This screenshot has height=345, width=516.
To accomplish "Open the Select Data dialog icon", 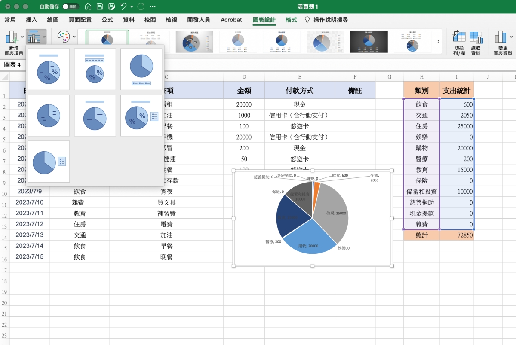I will [x=476, y=37].
